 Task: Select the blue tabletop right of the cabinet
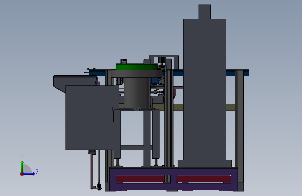(x=237, y=73)
